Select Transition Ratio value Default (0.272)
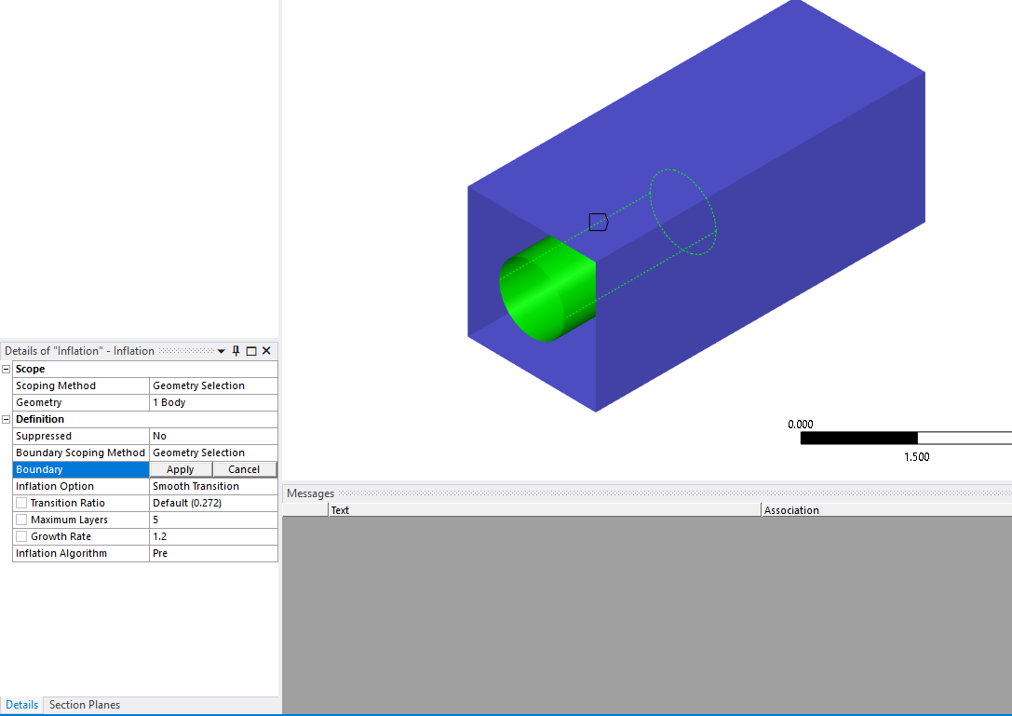 tap(213, 503)
